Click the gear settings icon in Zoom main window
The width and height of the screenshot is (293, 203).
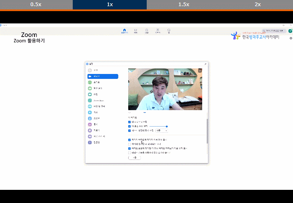(291, 38)
